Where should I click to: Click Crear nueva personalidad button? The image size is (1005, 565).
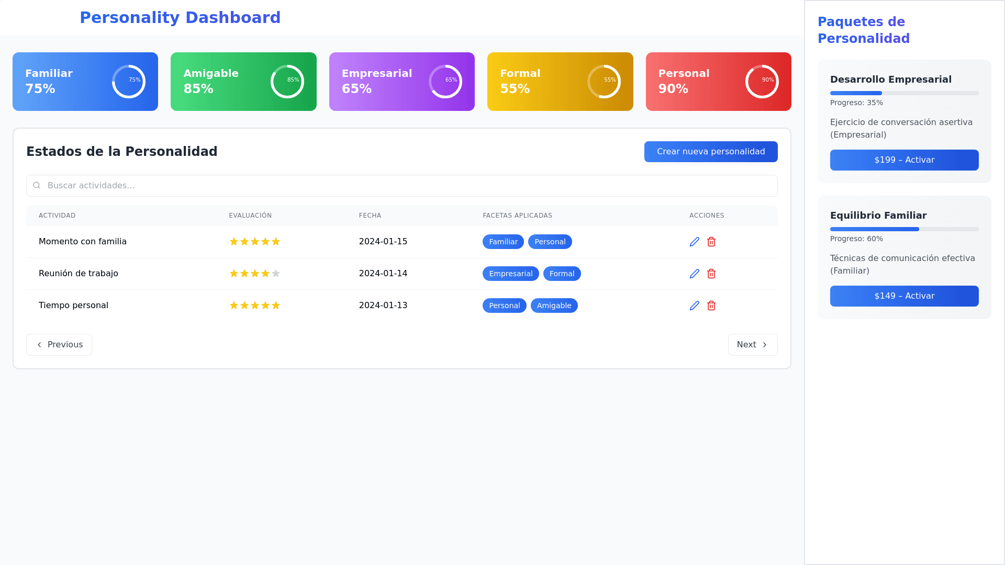point(710,152)
